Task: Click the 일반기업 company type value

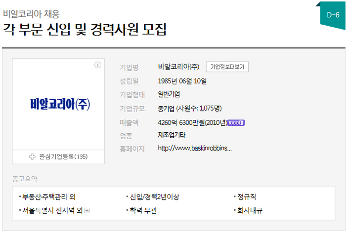Action: [169, 94]
